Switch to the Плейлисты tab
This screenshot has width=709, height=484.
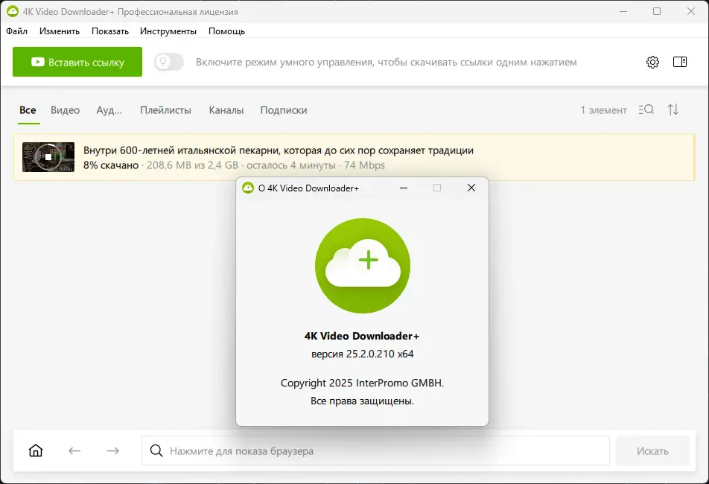(165, 110)
